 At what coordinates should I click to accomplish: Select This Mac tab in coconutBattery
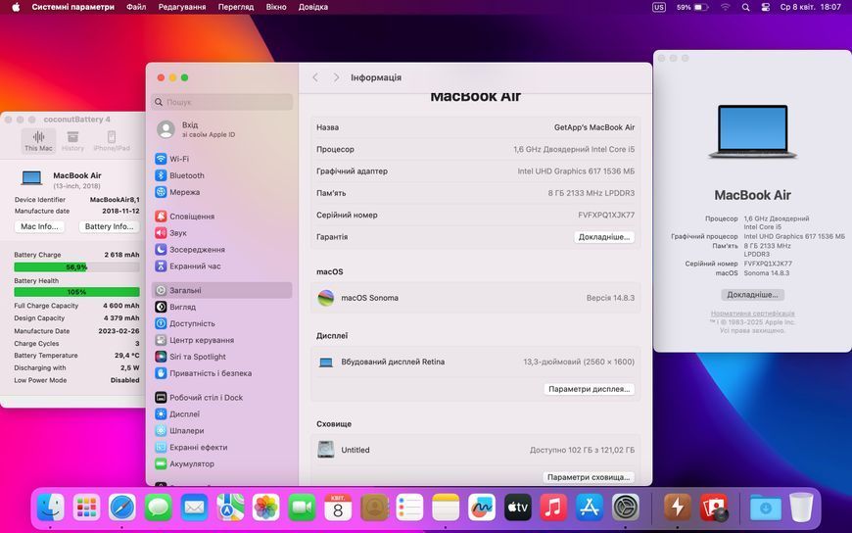point(38,141)
